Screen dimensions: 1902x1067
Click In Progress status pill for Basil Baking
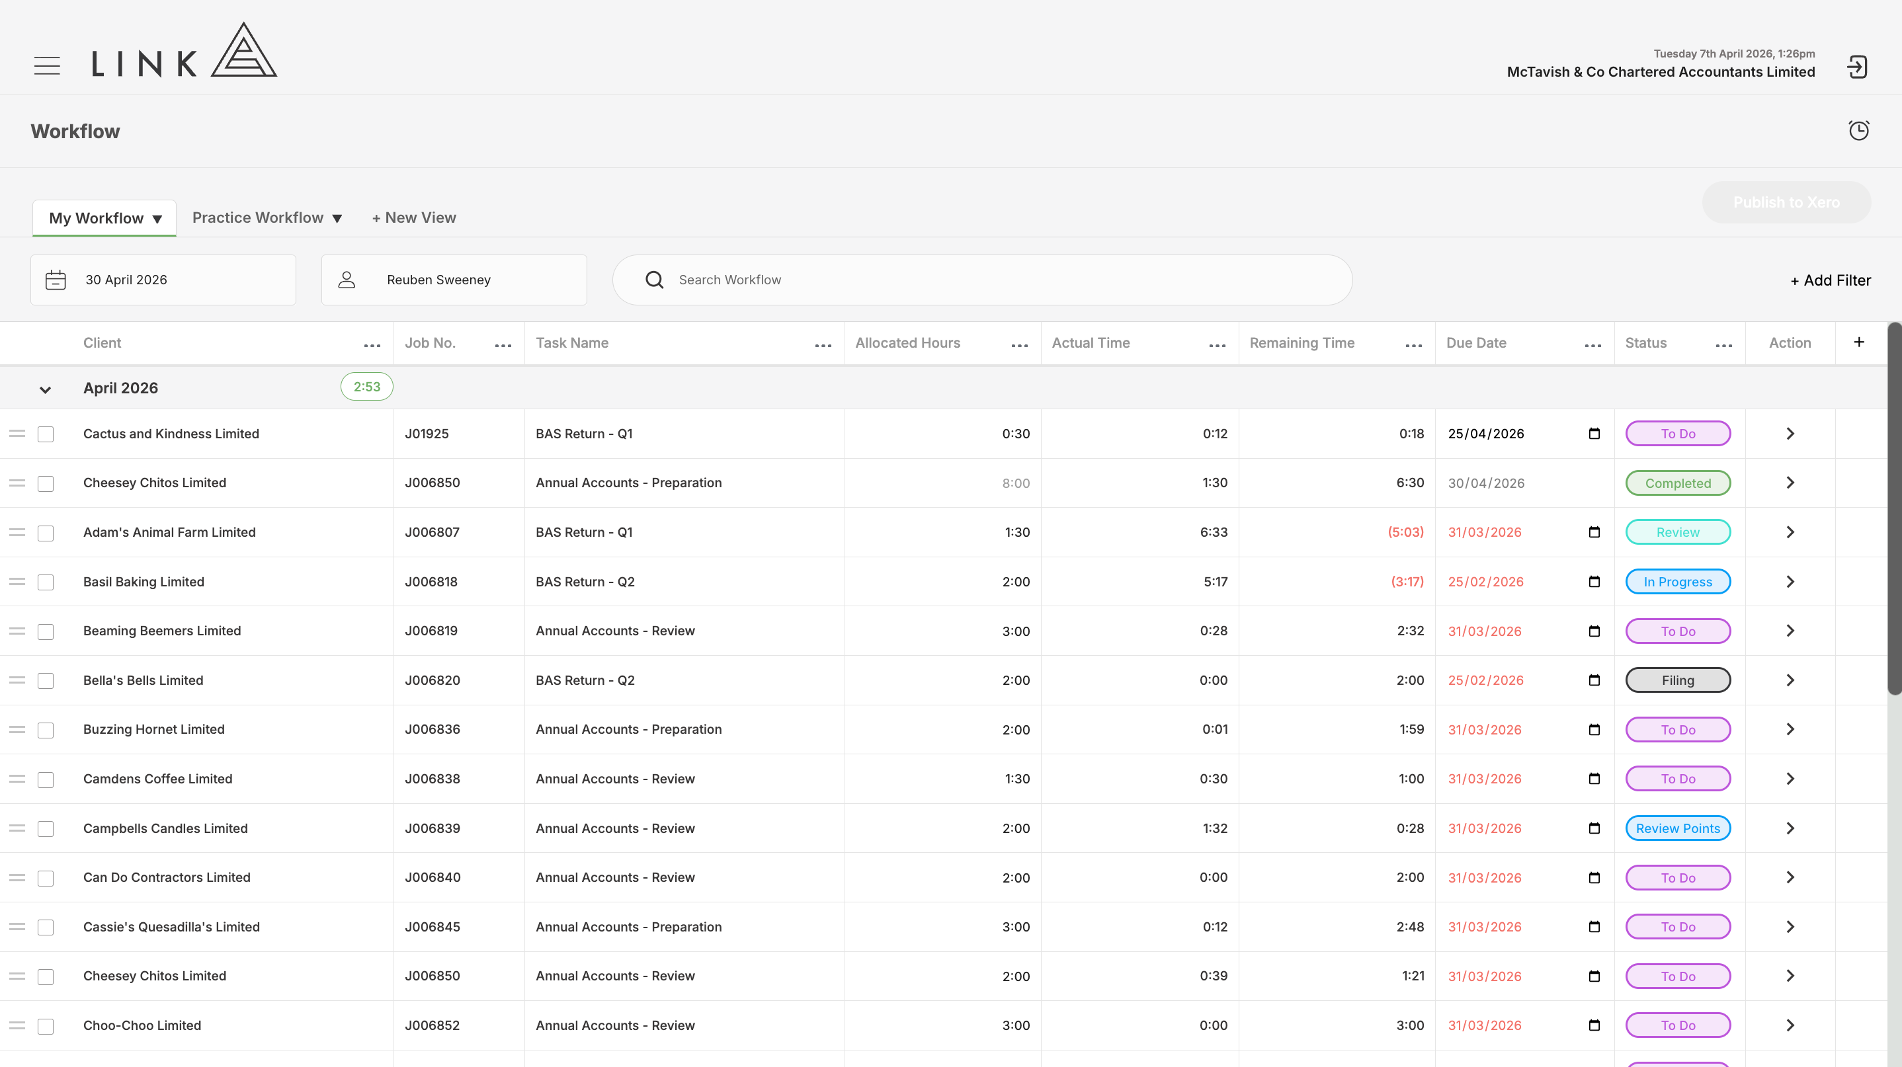(1678, 582)
